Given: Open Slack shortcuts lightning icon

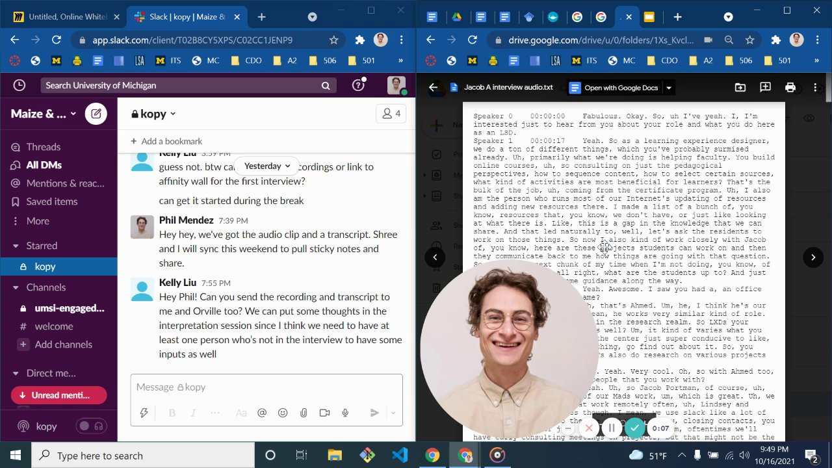Looking at the screenshot, I should point(144,413).
